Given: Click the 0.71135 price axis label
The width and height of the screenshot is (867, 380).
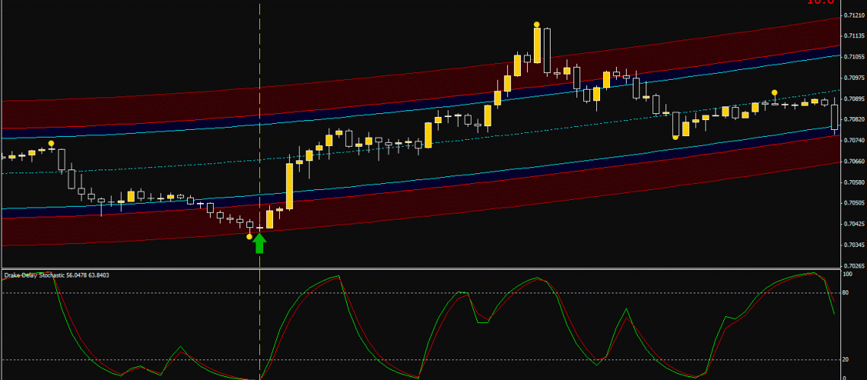Looking at the screenshot, I should [855, 36].
